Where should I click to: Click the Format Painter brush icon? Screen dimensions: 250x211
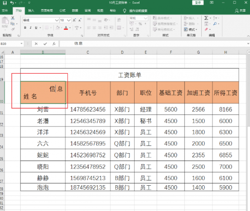pos(13,29)
